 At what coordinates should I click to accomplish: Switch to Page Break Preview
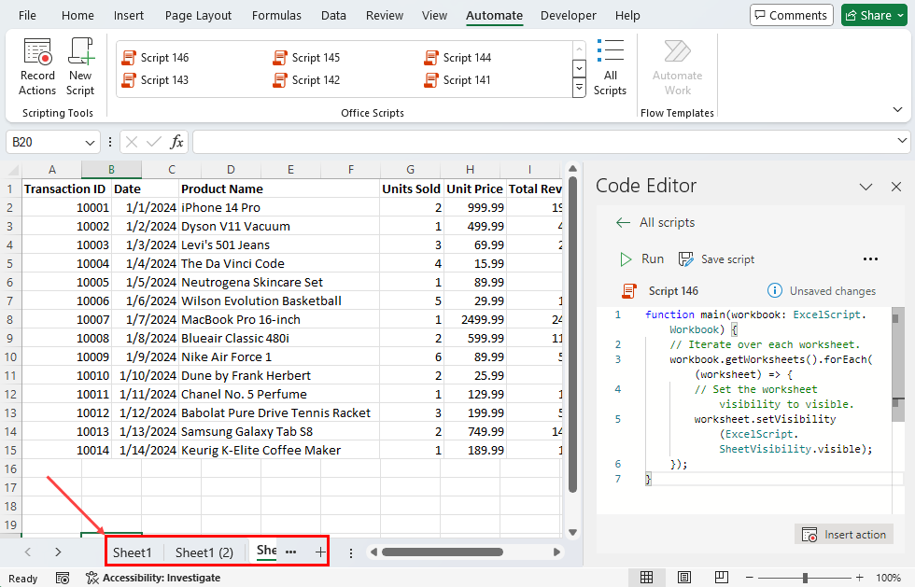(x=721, y=578)
